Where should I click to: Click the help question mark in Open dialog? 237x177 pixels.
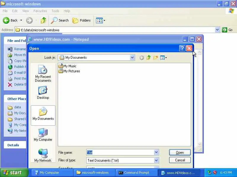[182, 48]
